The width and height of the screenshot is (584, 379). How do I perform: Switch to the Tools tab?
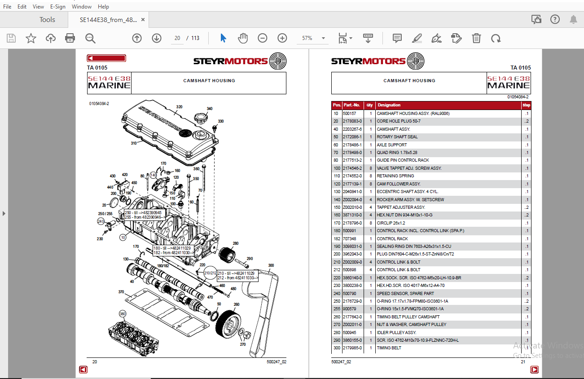pos(47,19)
